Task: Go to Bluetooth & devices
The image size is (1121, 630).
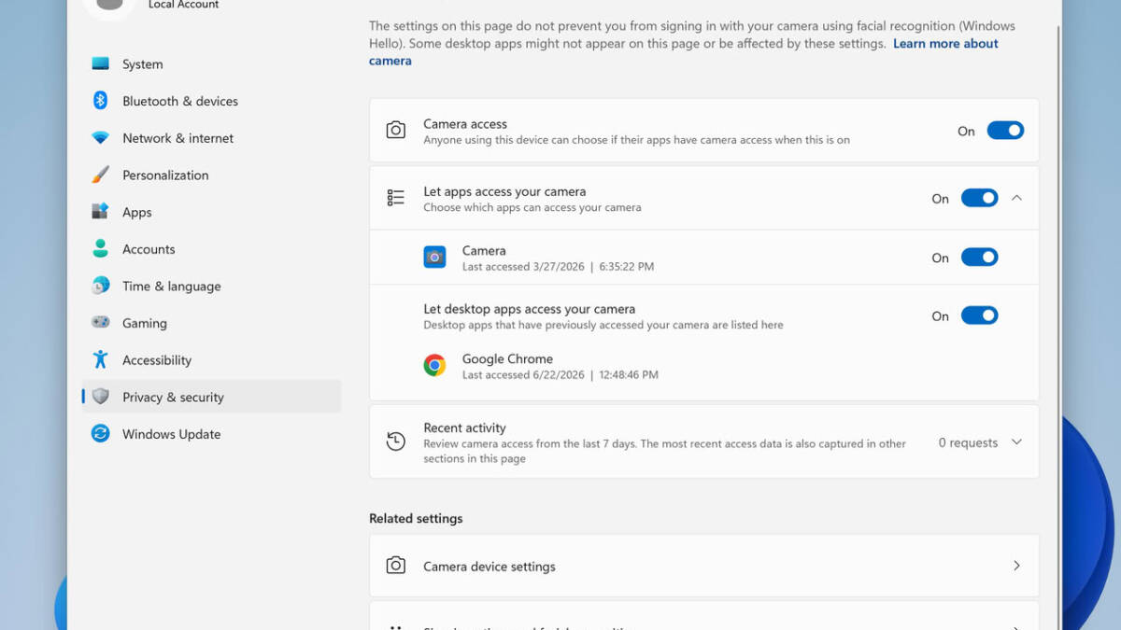Action: coord(211,101)
